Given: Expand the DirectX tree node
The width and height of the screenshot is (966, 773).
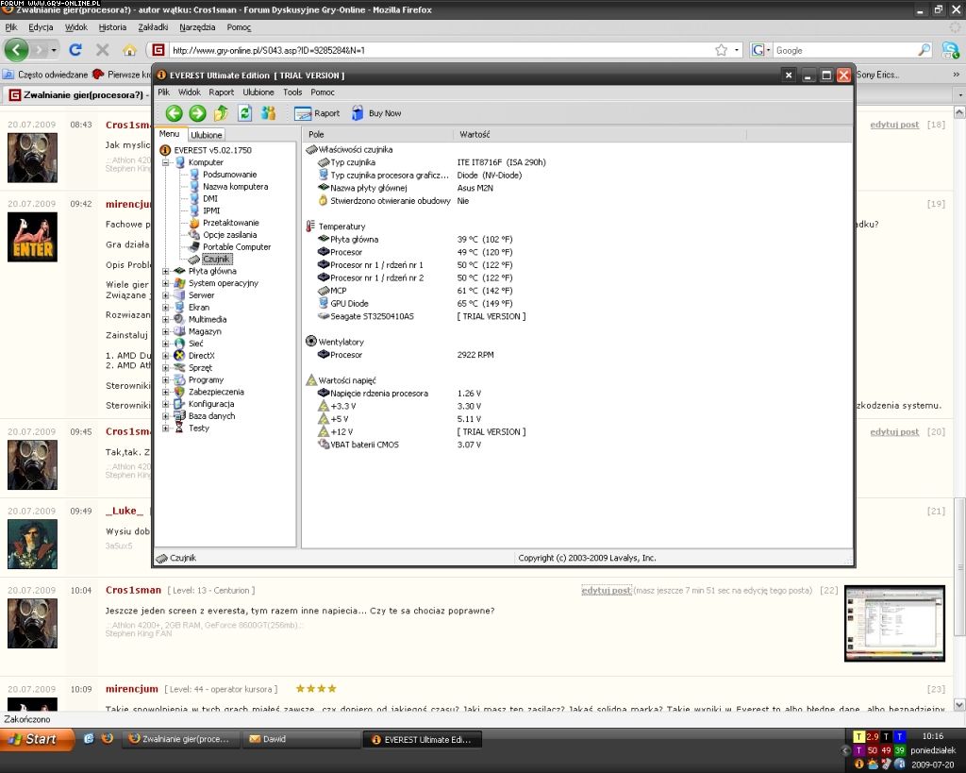Looking at the screenshot, I should [166, 356].
